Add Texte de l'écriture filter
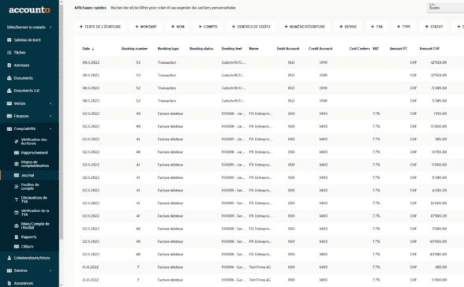464x287 pixels. click(x=100, y=27)
